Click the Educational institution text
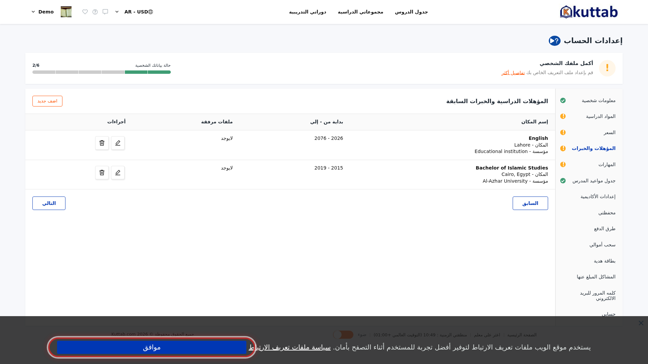Image resolution: width=648 pixels, height=364 pixels. click(501, 151)
